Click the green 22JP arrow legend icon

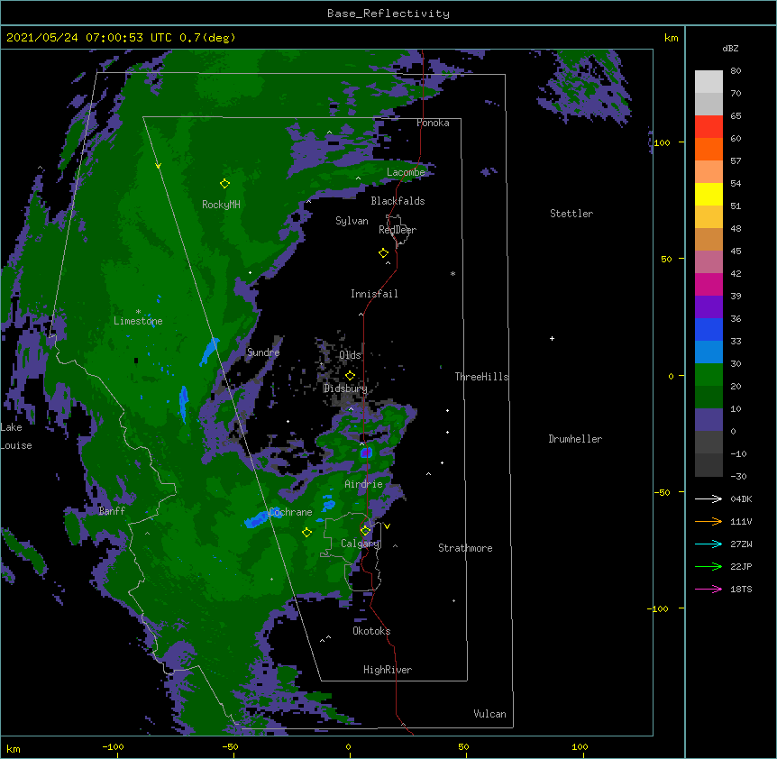click(708, 566)
